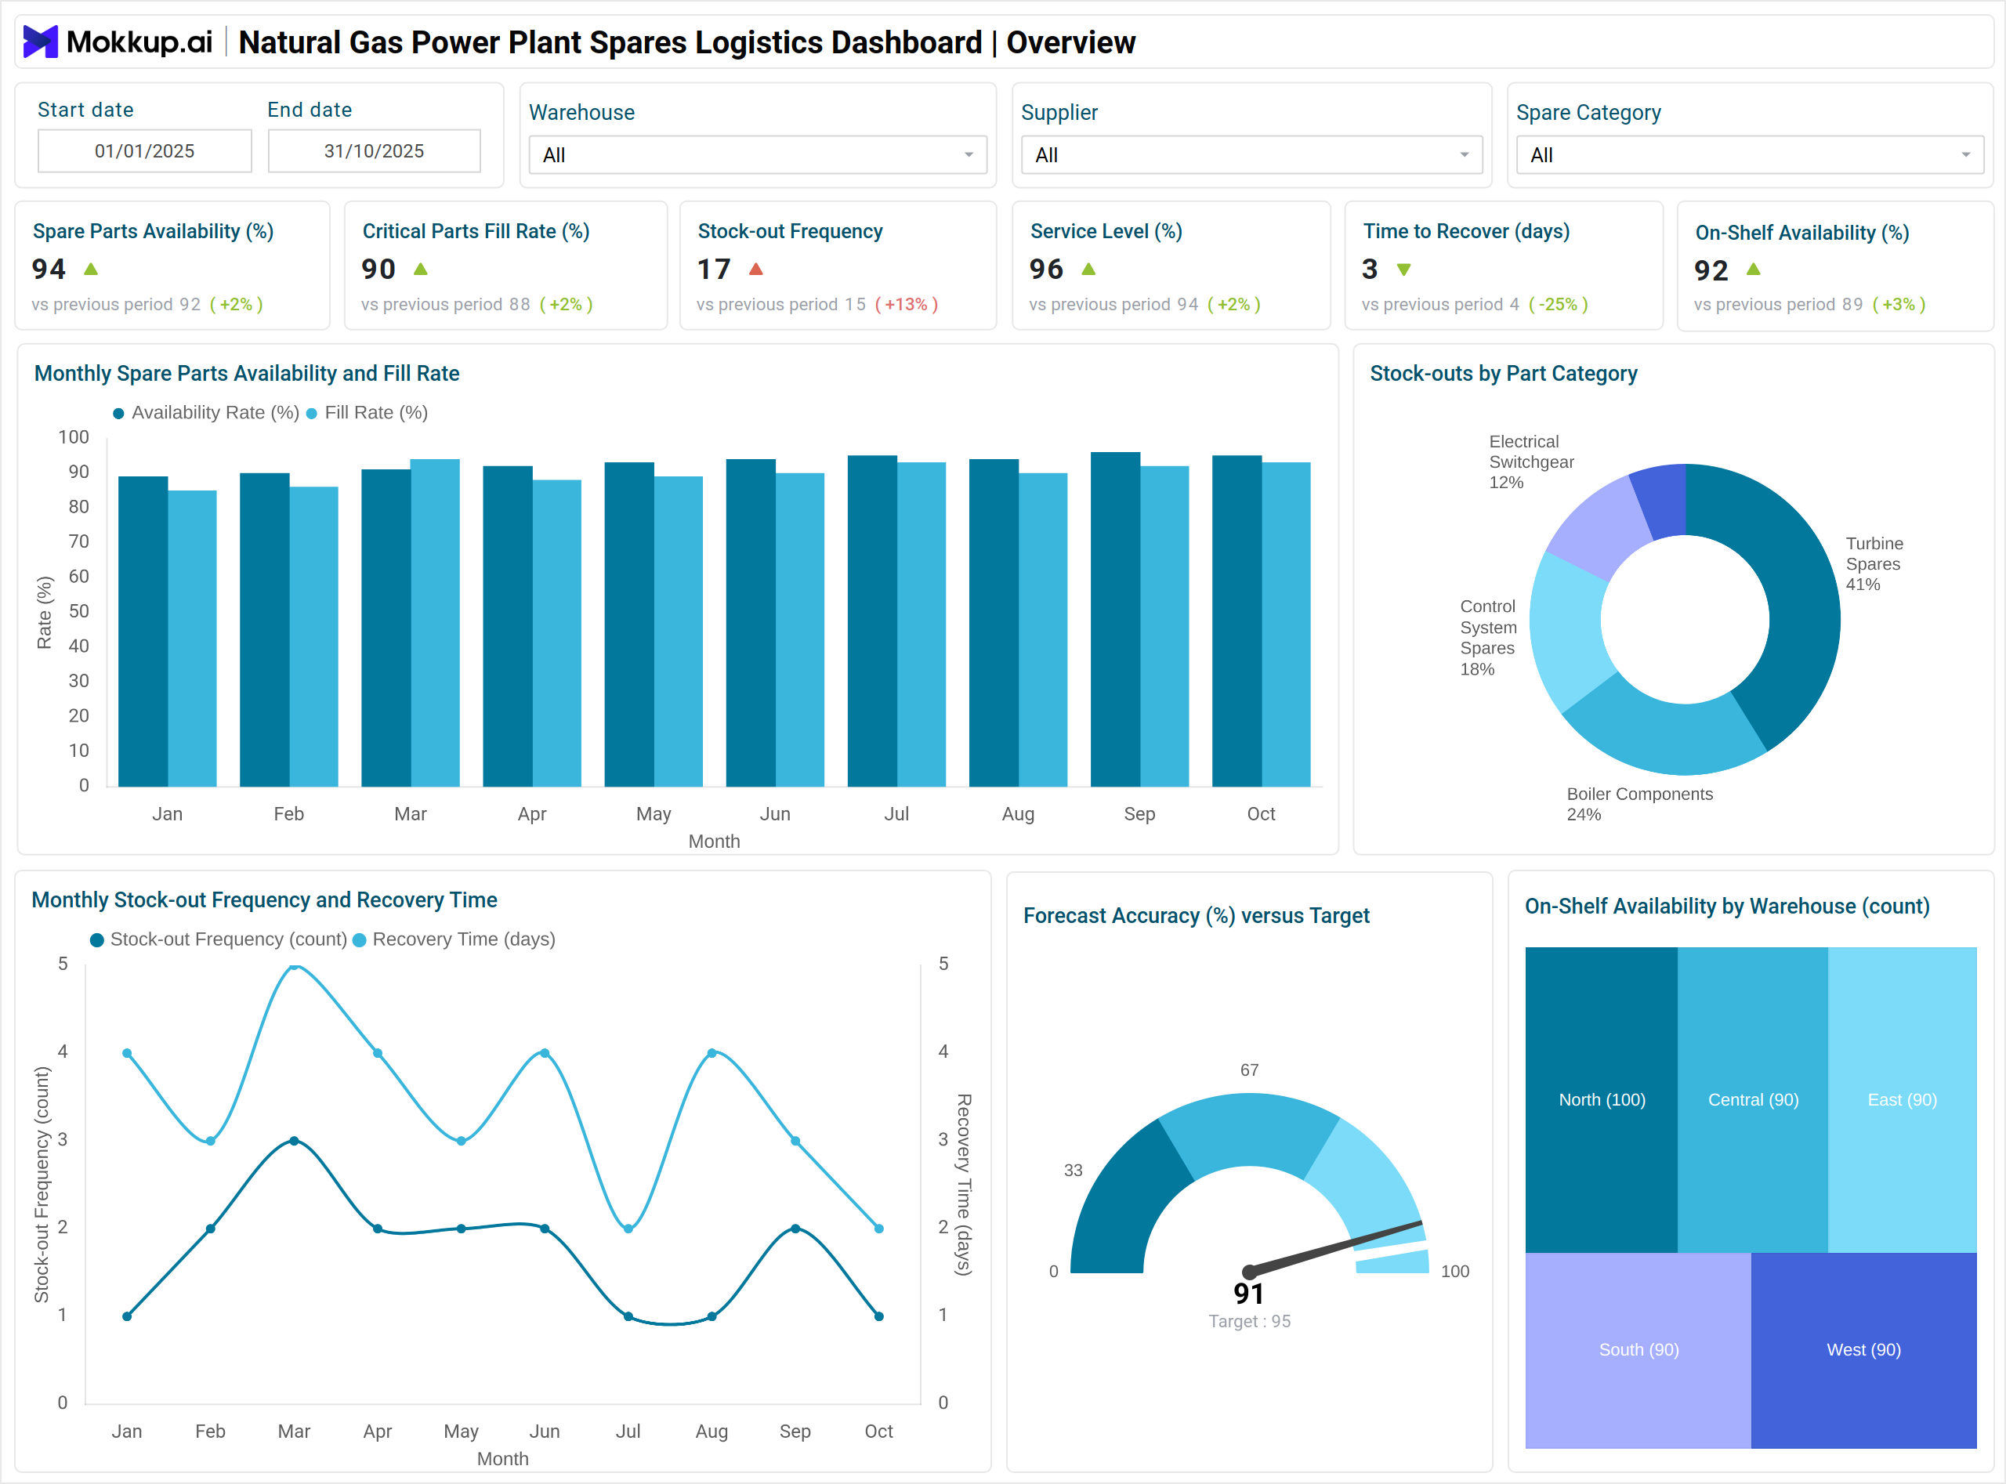This screenshot has height=1484, width=2006.
Task: Click the October Fill Rate bar
Action: click(x=1286, y=625)
